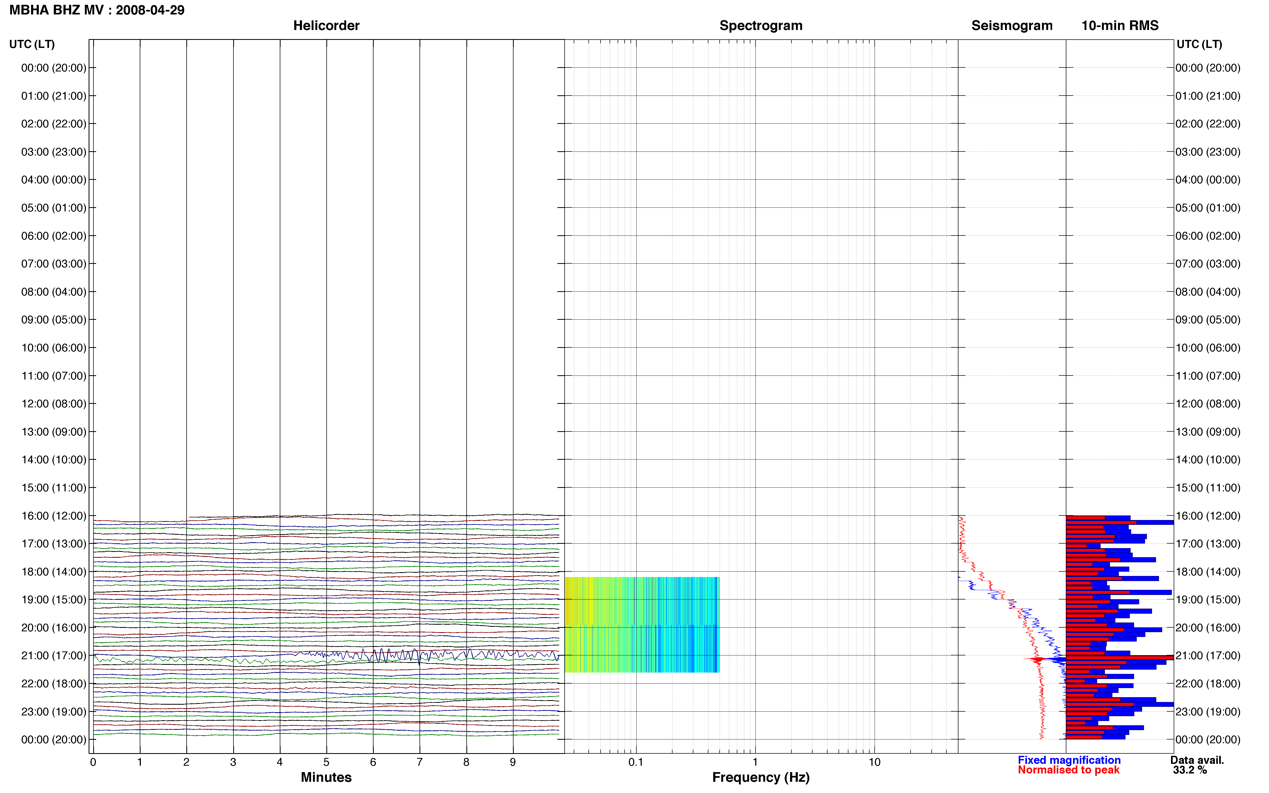
Task: Click the '9' minutes axis tick label
Action: [x=512, y=762]
